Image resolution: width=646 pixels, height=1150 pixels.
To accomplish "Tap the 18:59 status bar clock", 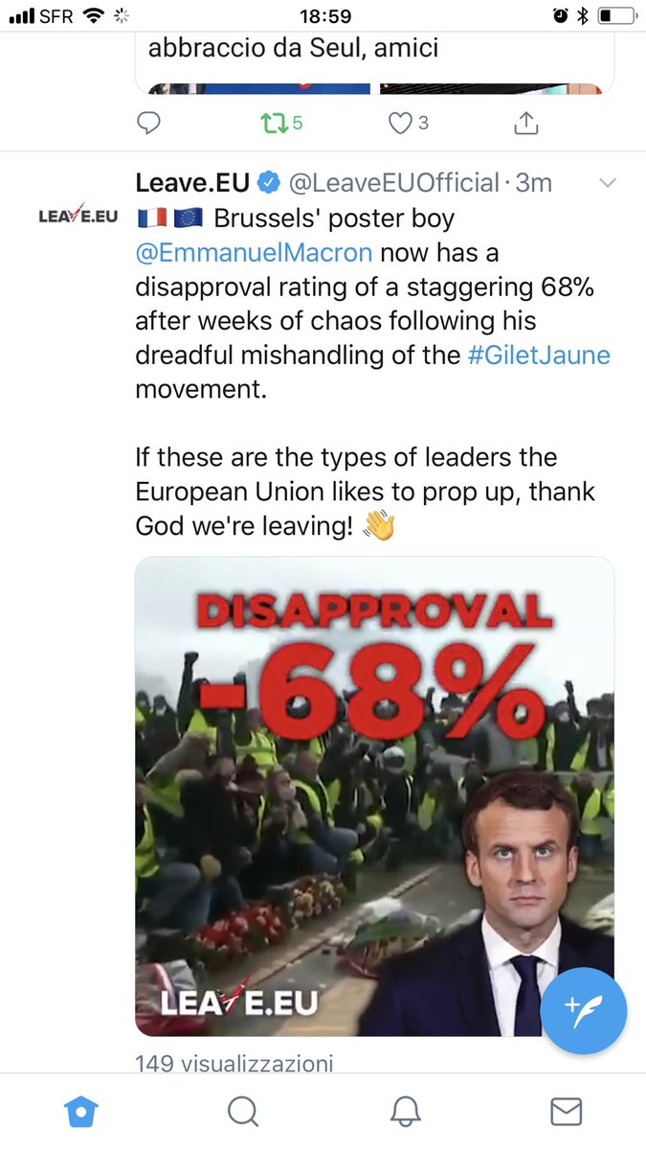I will tap(323, 16).
